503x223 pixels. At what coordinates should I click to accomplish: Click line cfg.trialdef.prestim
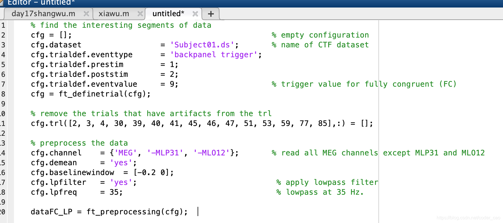click(105, 64)
